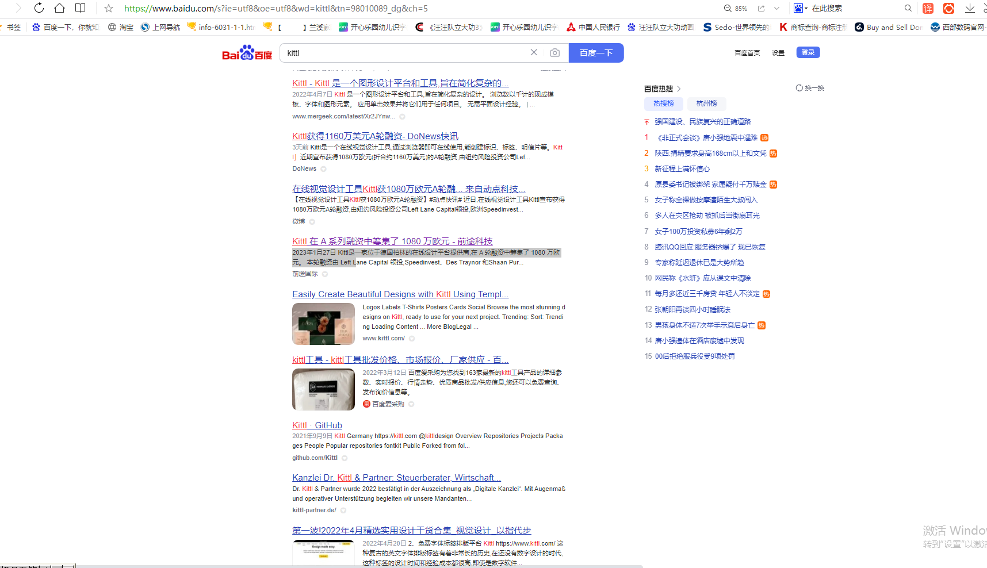Open the '商标查询-商标注册' bookmark
The image size is (987, 568).
813,27
